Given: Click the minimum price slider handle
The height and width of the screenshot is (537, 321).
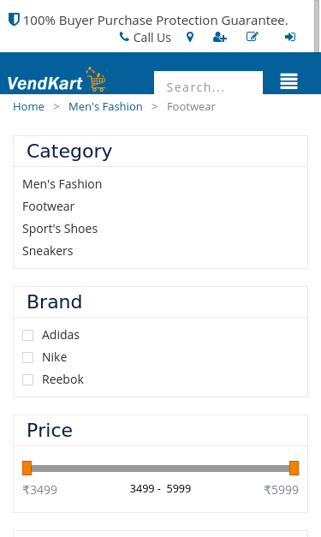Looking at the screenshot, I should (27, 468).
